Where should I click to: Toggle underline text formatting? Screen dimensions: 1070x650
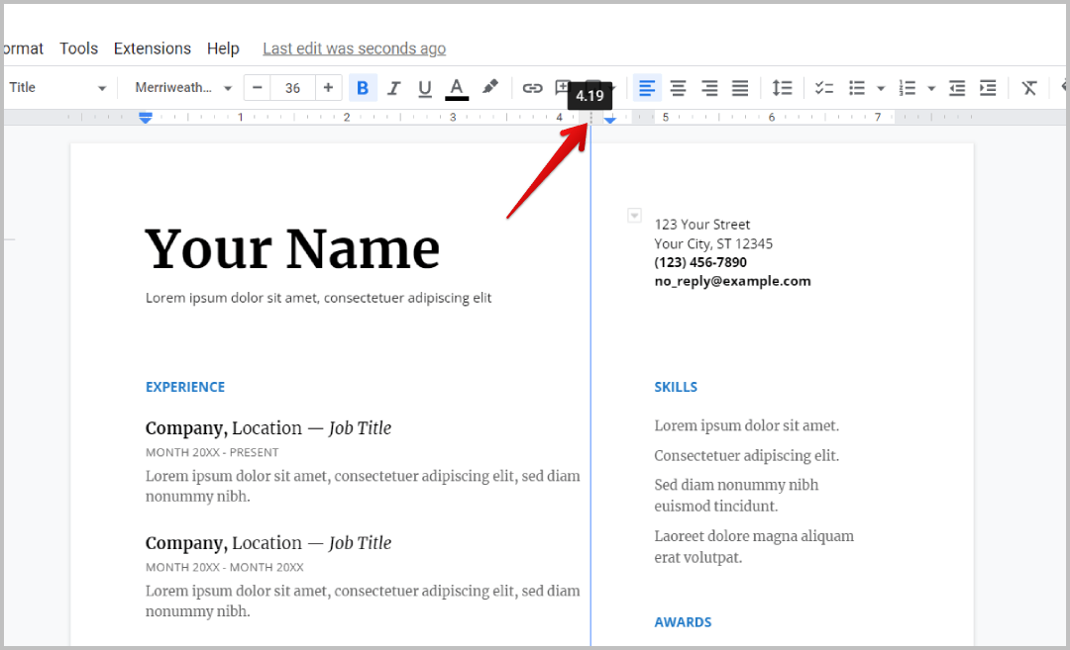[425, 88]
